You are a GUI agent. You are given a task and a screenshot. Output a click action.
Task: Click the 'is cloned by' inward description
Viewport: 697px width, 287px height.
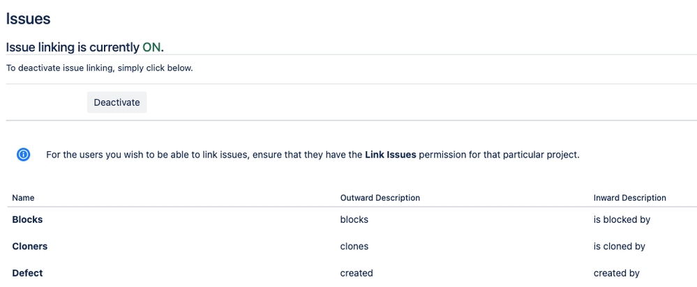pyautogui.click(x=620, y=246)
